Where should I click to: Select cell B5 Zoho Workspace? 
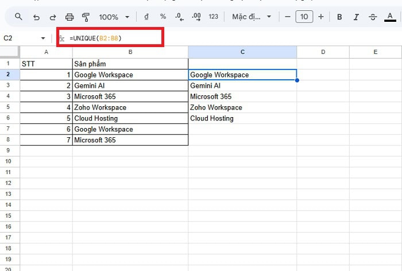point(130,107)
